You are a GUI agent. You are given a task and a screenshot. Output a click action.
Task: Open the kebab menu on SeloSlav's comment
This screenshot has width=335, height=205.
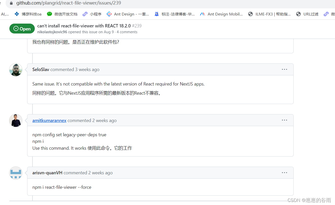(x=284, y=69)
